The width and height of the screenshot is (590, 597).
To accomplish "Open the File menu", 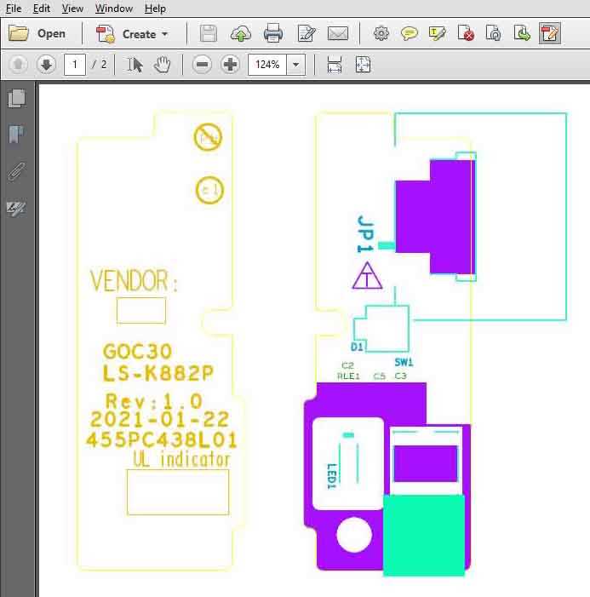I will tap(14, 9).
